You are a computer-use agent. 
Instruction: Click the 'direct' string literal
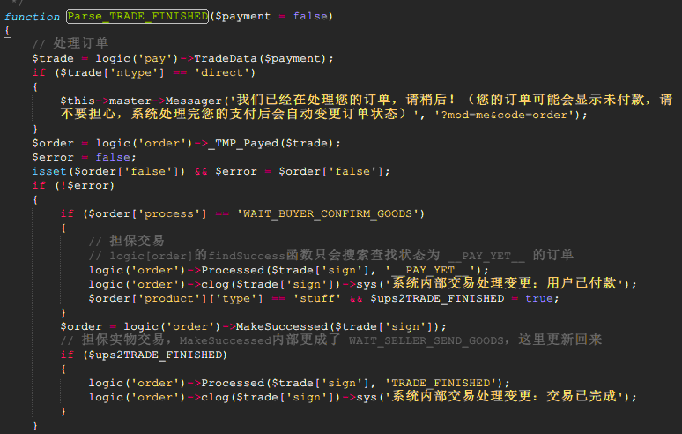224,72
